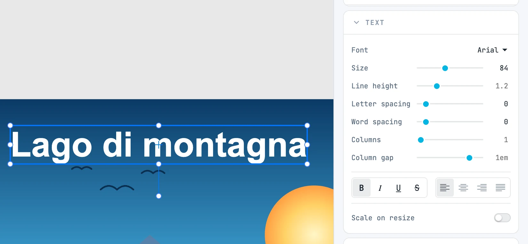Screen dimensions: 528x244
Task: Enable Scale on resize switch
Action: coord(502,218)
